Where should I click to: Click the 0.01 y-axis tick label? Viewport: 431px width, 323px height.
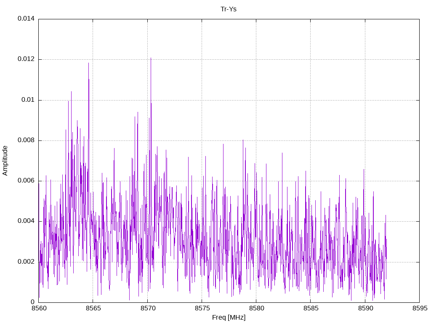(27, 100)
